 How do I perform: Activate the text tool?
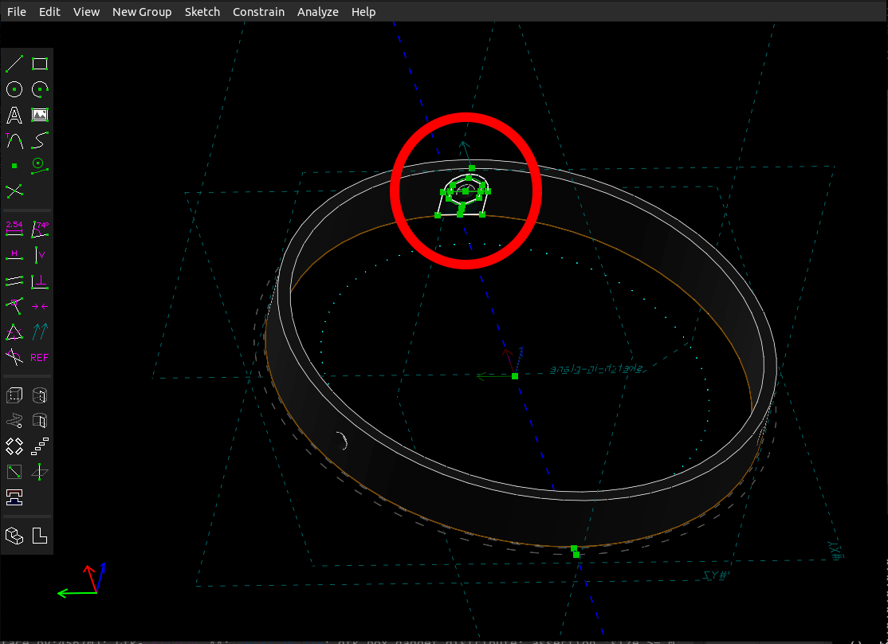14,115
